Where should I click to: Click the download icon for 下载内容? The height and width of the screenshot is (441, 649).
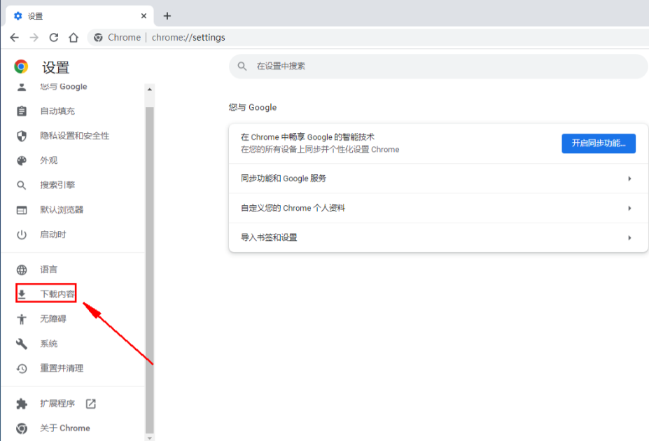[22, 294]
